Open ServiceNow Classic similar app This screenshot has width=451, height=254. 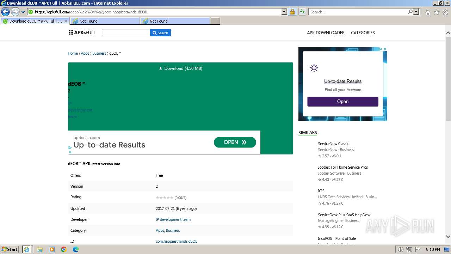tap(333, 144)
